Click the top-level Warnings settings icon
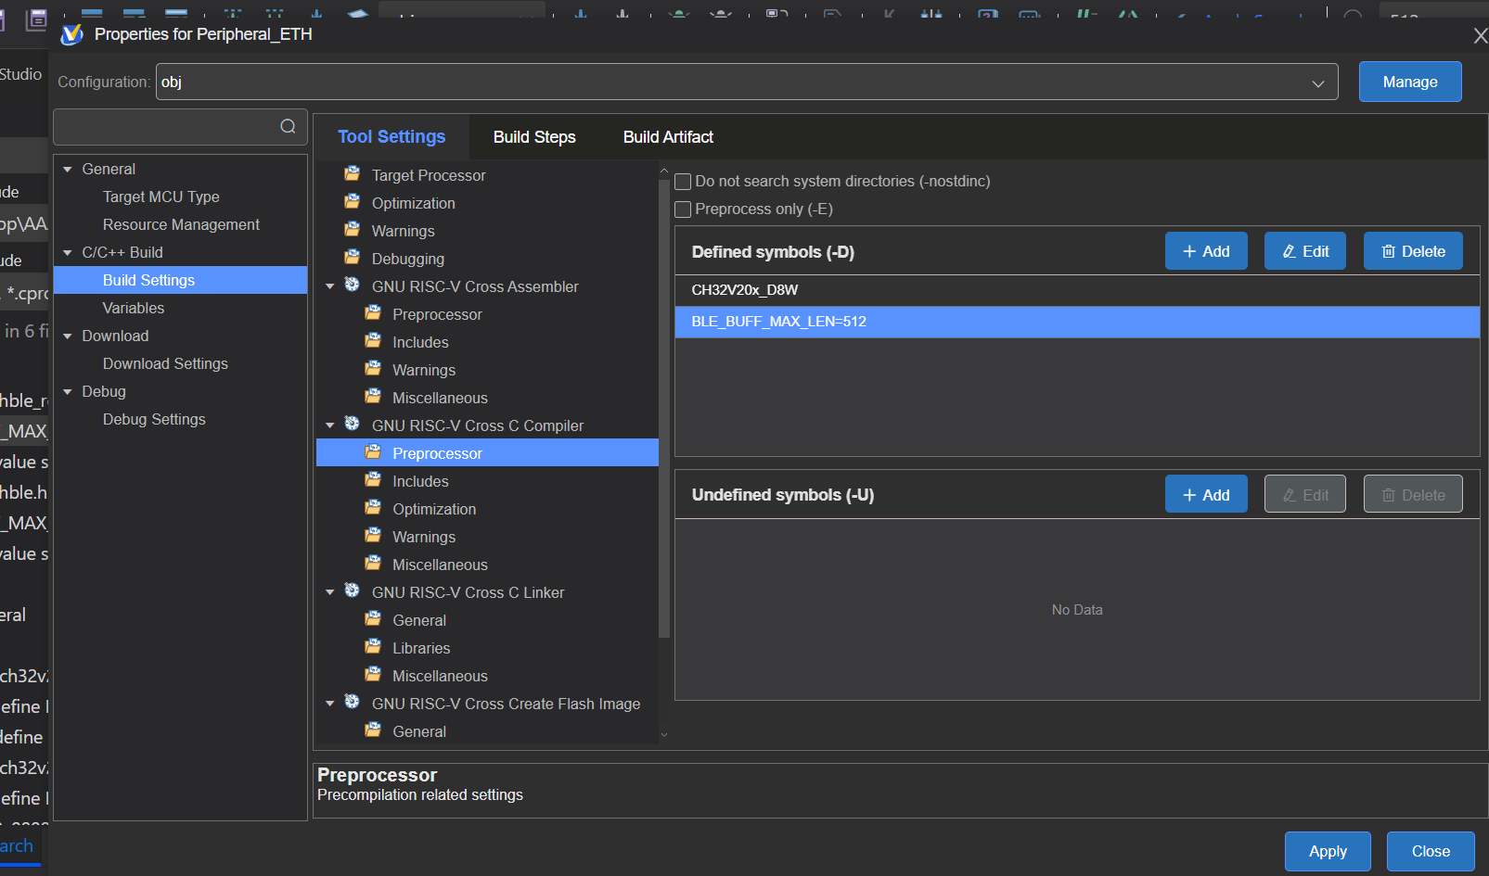The width and height of the screenshot is (1489, 876). click(353, 230)
